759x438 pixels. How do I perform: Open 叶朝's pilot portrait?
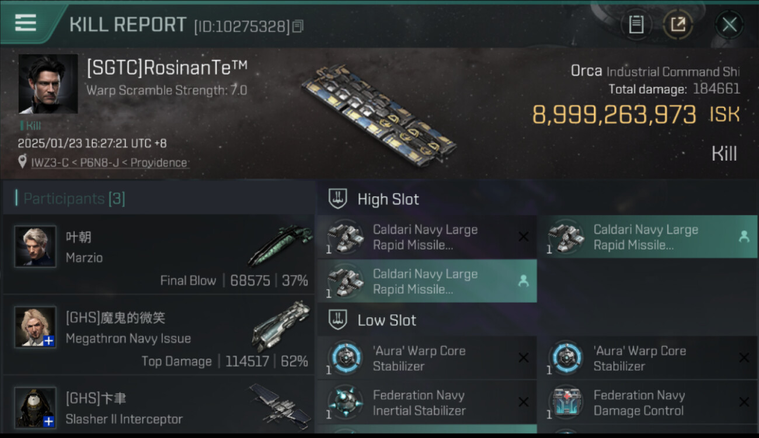tap(35, 246)
